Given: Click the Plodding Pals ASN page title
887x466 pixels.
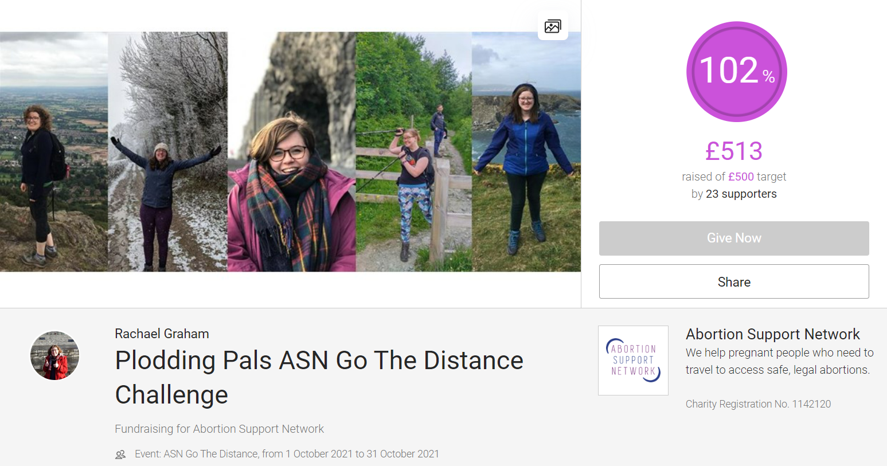Looking at the screenshot, I should [319, 377].
